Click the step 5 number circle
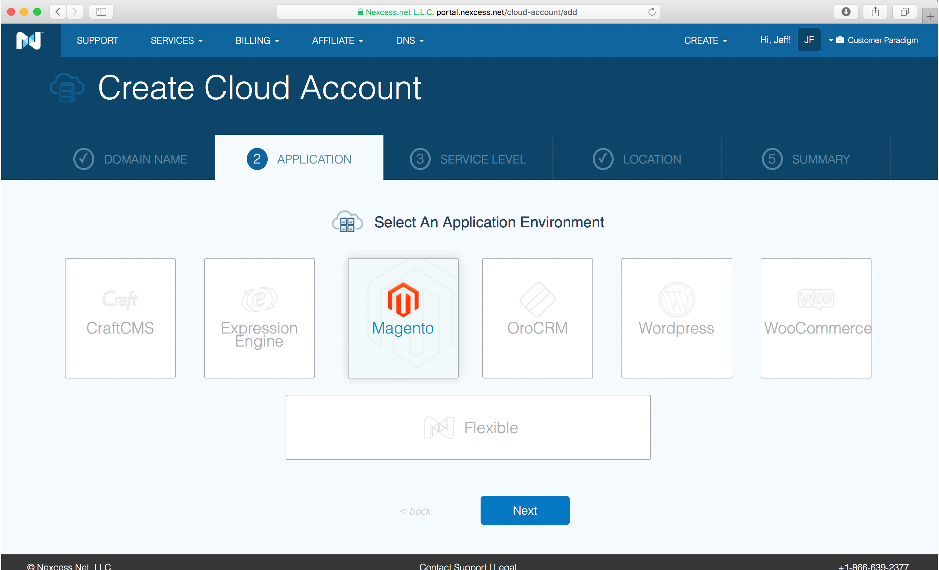939x570 pixels. (x=772, y=159)
